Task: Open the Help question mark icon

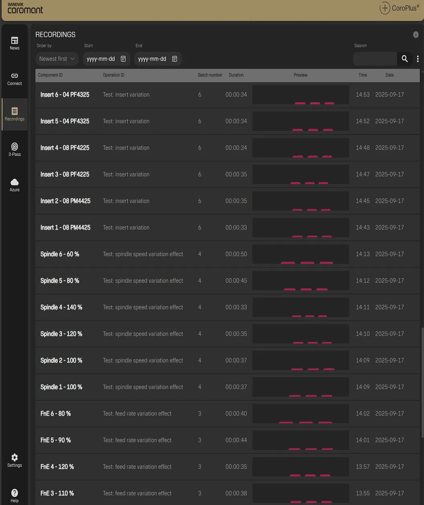Action: click(x=14, y=495)
